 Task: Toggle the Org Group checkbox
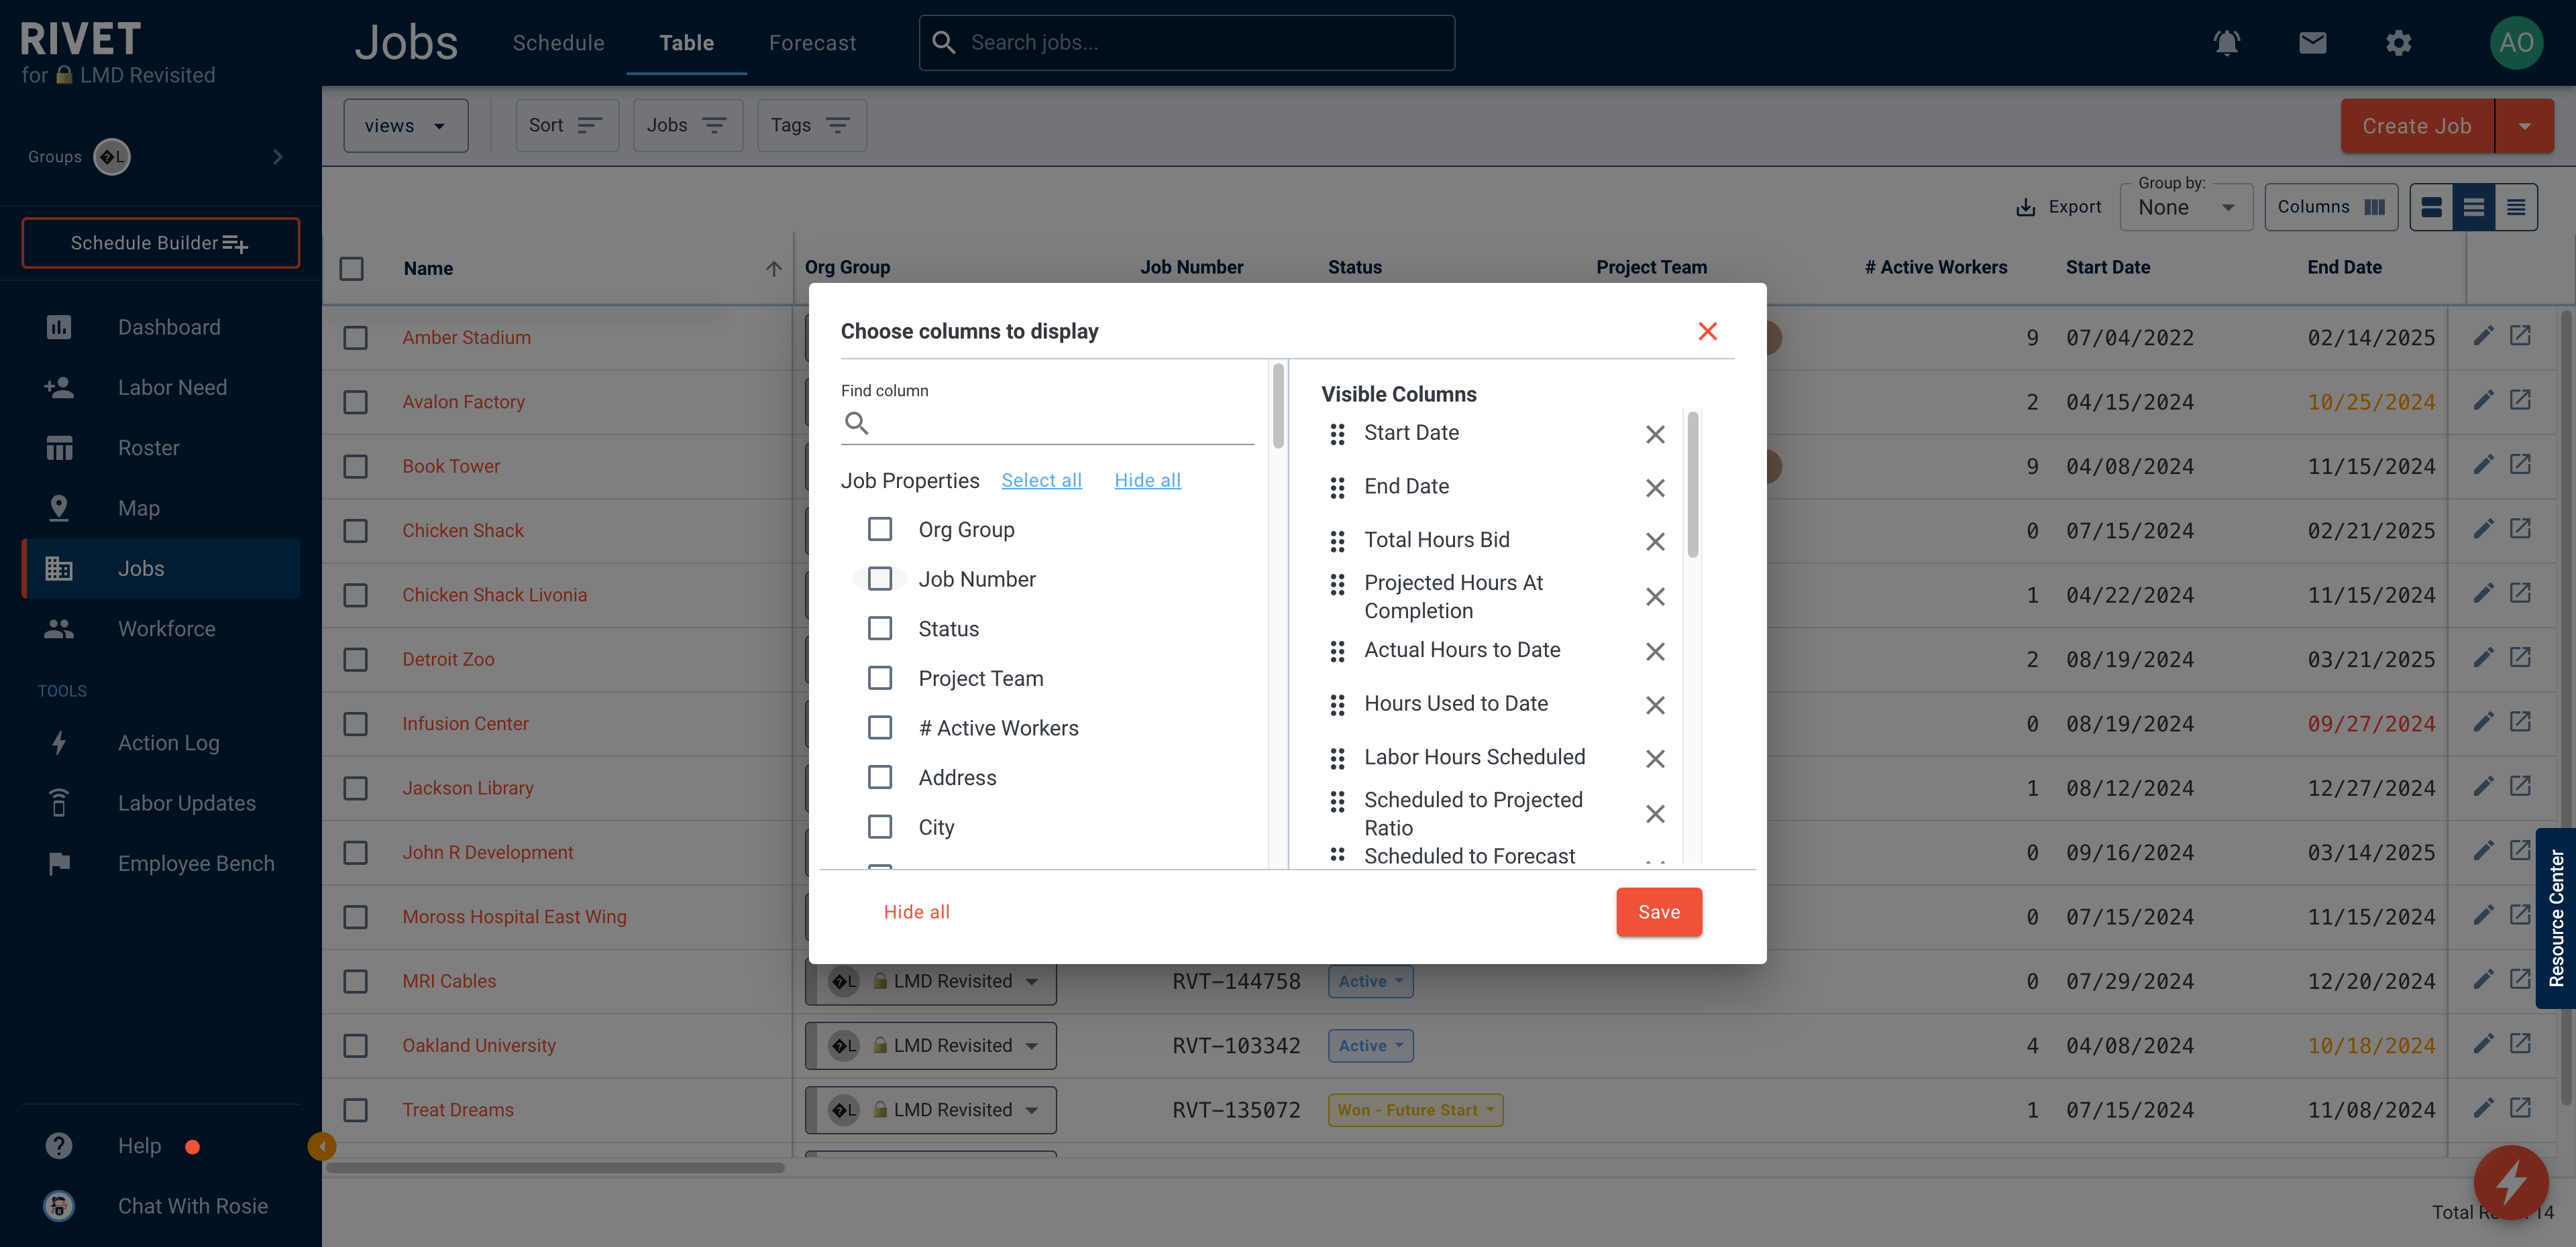(x=879, y=528)
